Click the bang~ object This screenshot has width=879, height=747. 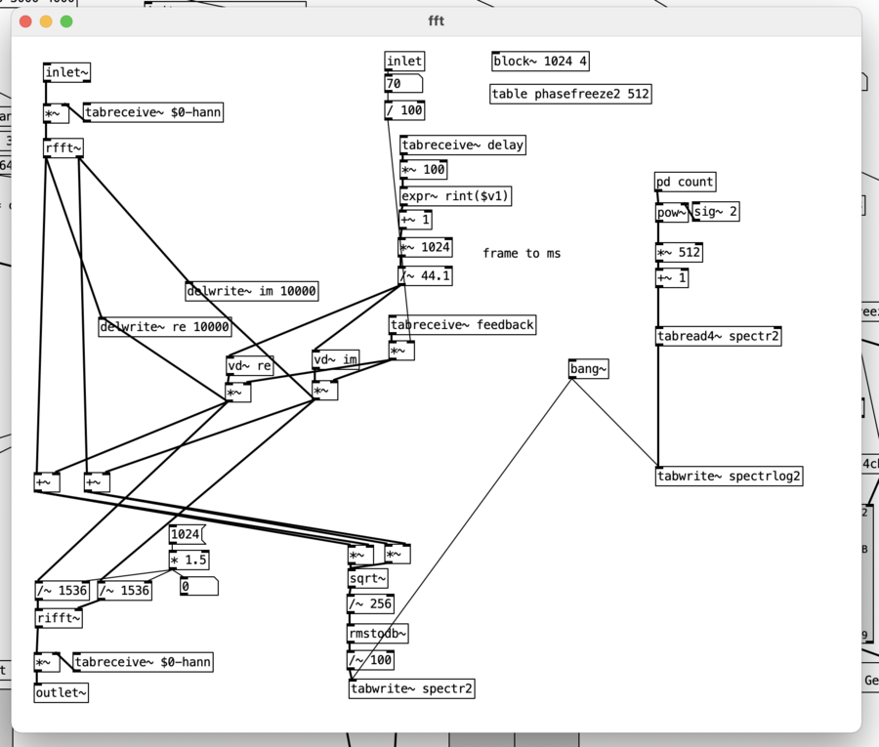coord(588,369)
